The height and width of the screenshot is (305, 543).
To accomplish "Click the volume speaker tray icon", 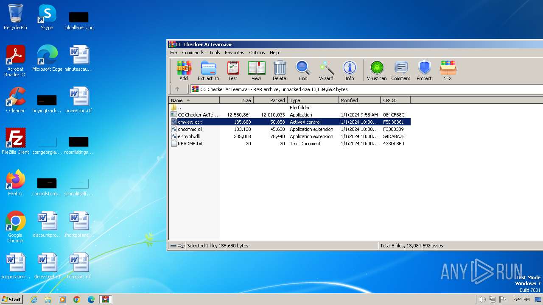I will [x=482, y=299].
